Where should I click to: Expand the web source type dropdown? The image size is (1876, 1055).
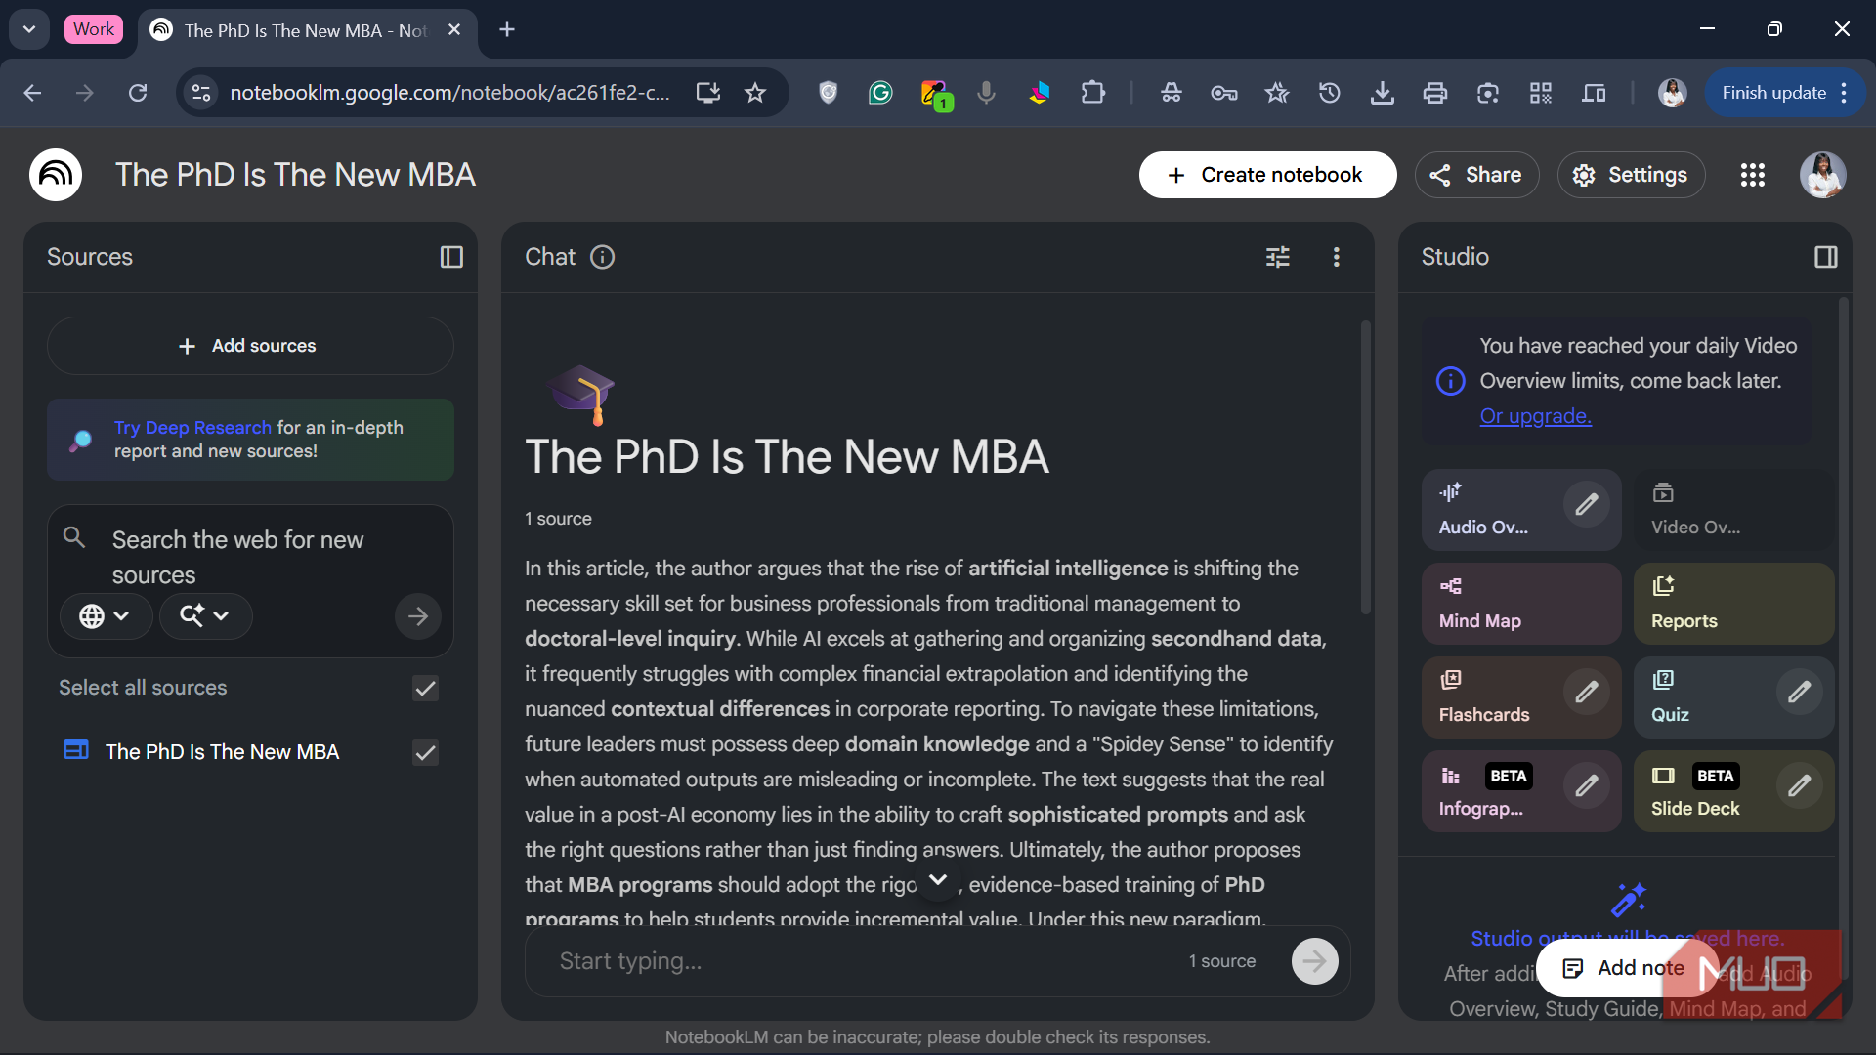(x=106, y=616)
